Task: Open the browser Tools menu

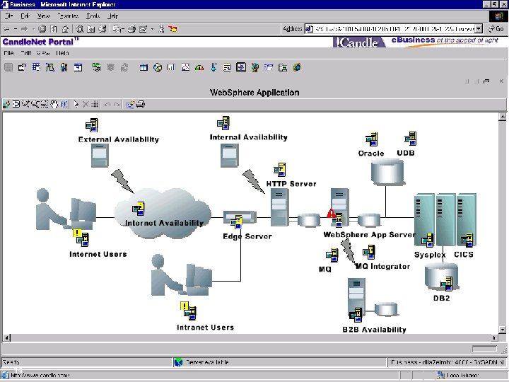Action: (93, 16)
